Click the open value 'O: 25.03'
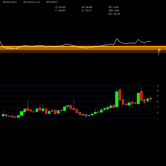The image size is (166, 166). pos(60,7)
